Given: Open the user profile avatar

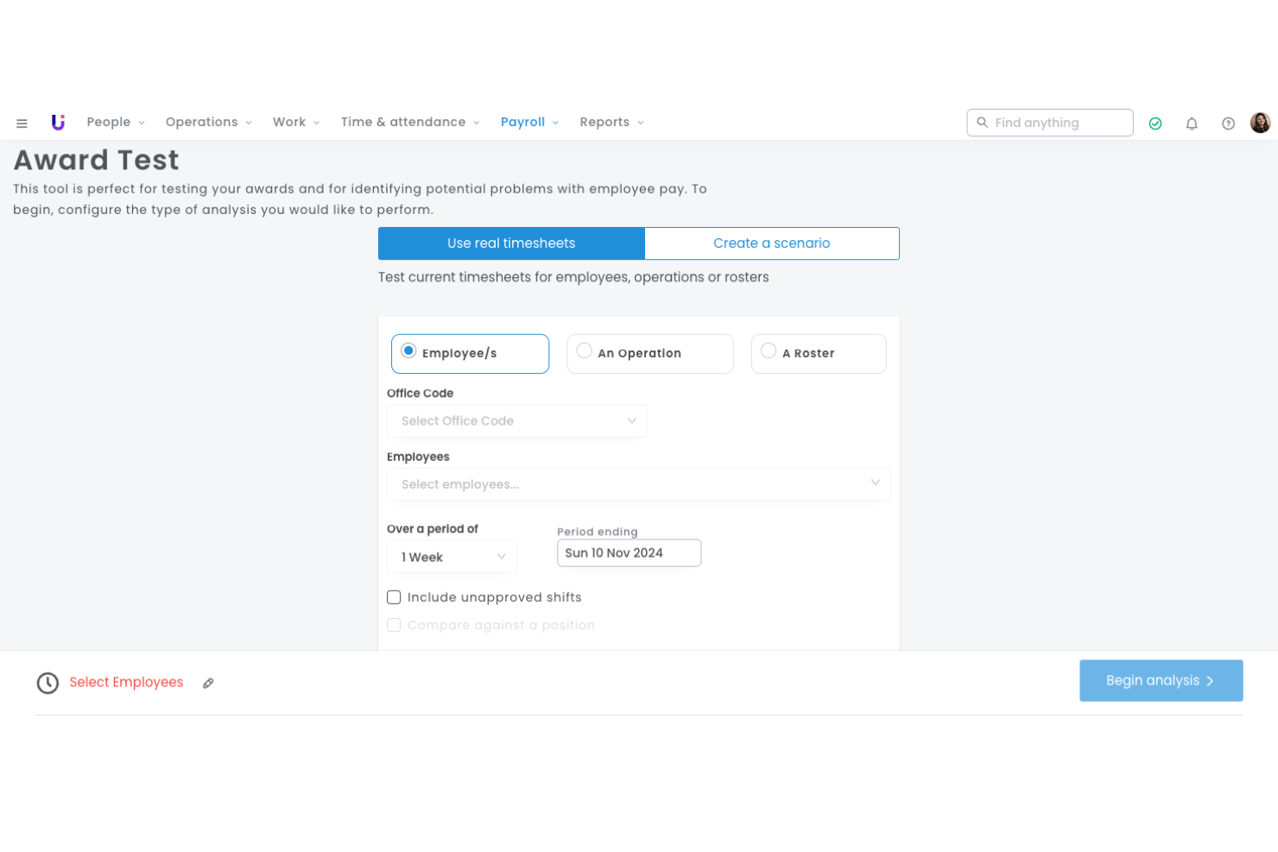Looking at the screenshot, I should [x=1261, y=123].
